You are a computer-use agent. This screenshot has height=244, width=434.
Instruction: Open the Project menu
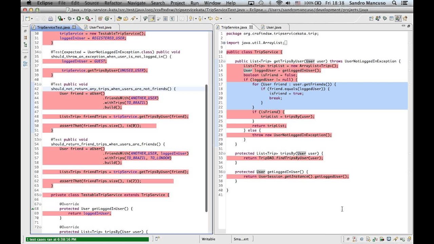[x=178, y=3]
